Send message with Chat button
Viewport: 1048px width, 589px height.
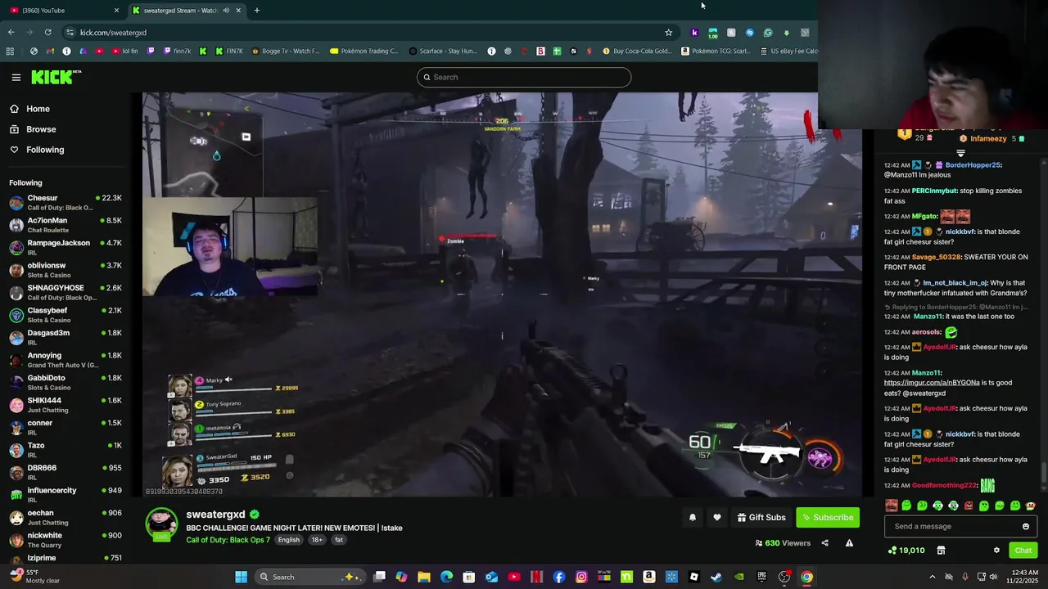pyautogui.click(x=1023, y=551)
